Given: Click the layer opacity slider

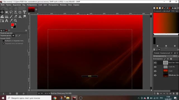Looking at the screenshot, I should coord(165,56).
